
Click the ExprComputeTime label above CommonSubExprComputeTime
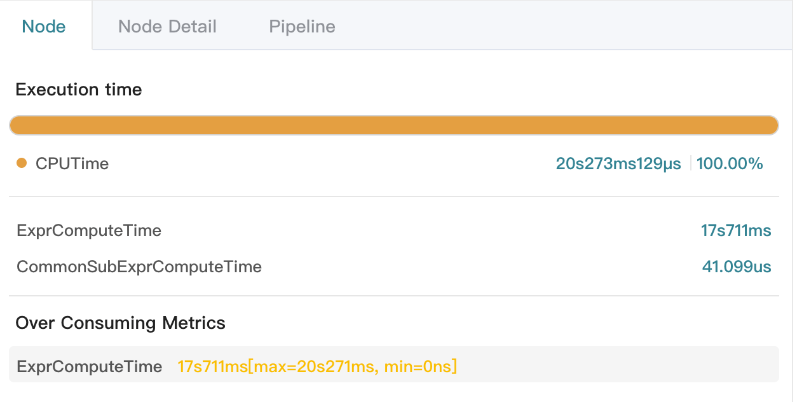click(89, 230)
